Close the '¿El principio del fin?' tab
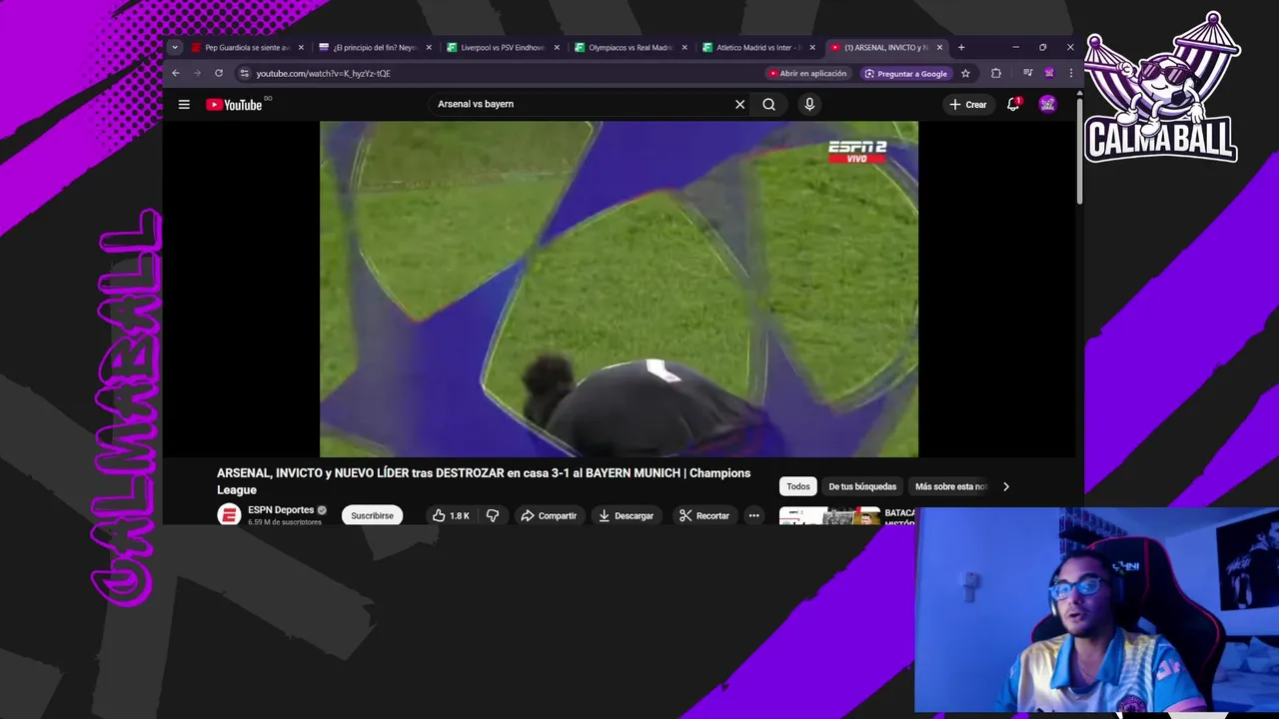Image resolution: width=1279 pixels, height=719 pixels. point(429,47)
